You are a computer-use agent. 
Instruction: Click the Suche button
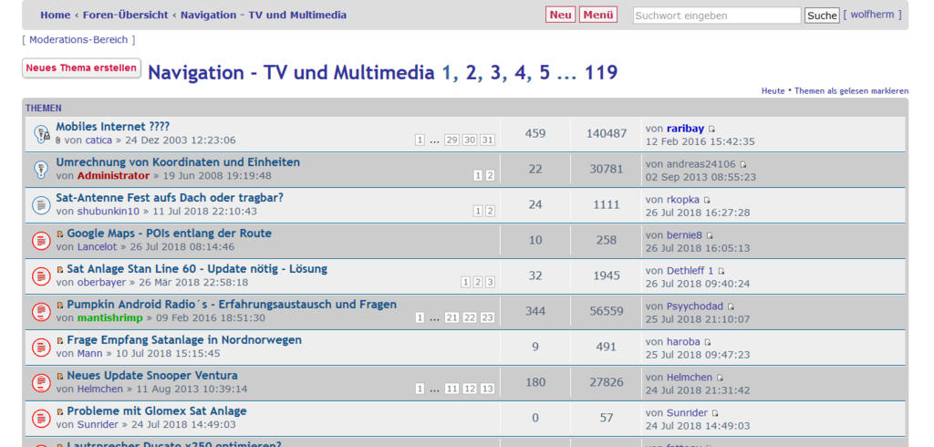point(822,16)
